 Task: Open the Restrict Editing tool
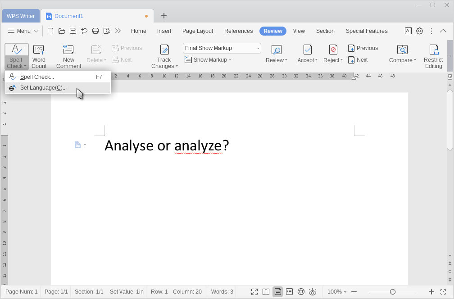click(433, 50)
